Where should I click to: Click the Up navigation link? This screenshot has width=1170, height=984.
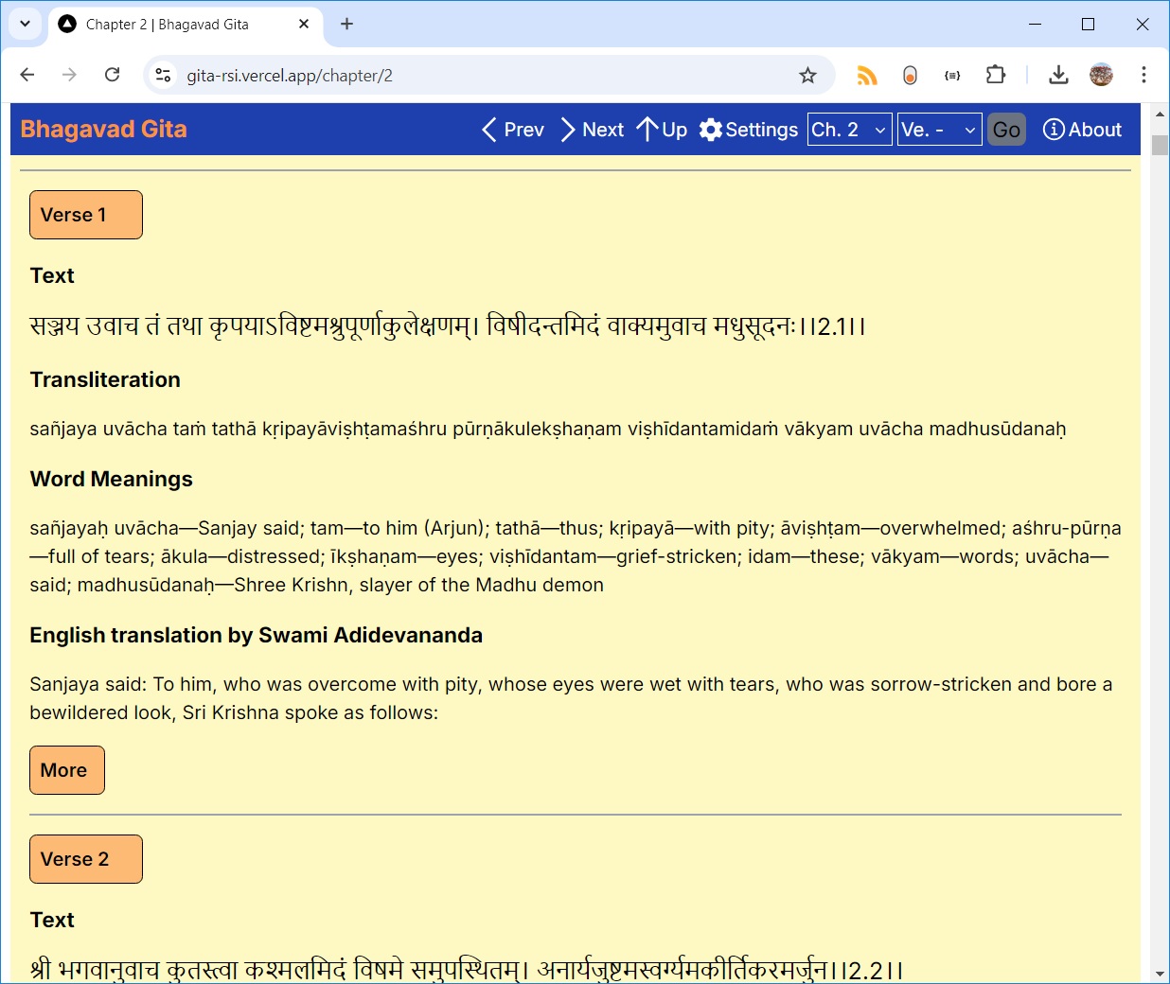(662, 130)
